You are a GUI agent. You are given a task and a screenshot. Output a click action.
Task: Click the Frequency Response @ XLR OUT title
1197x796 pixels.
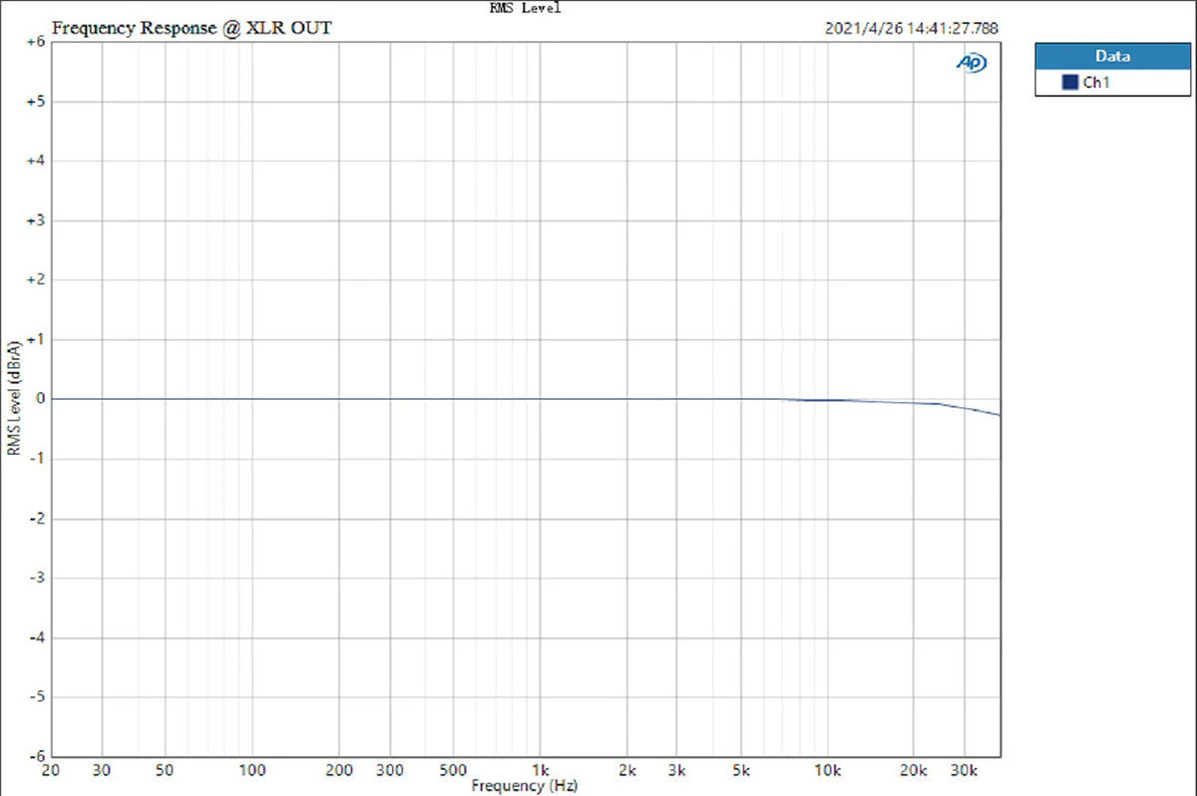(192, 28)
